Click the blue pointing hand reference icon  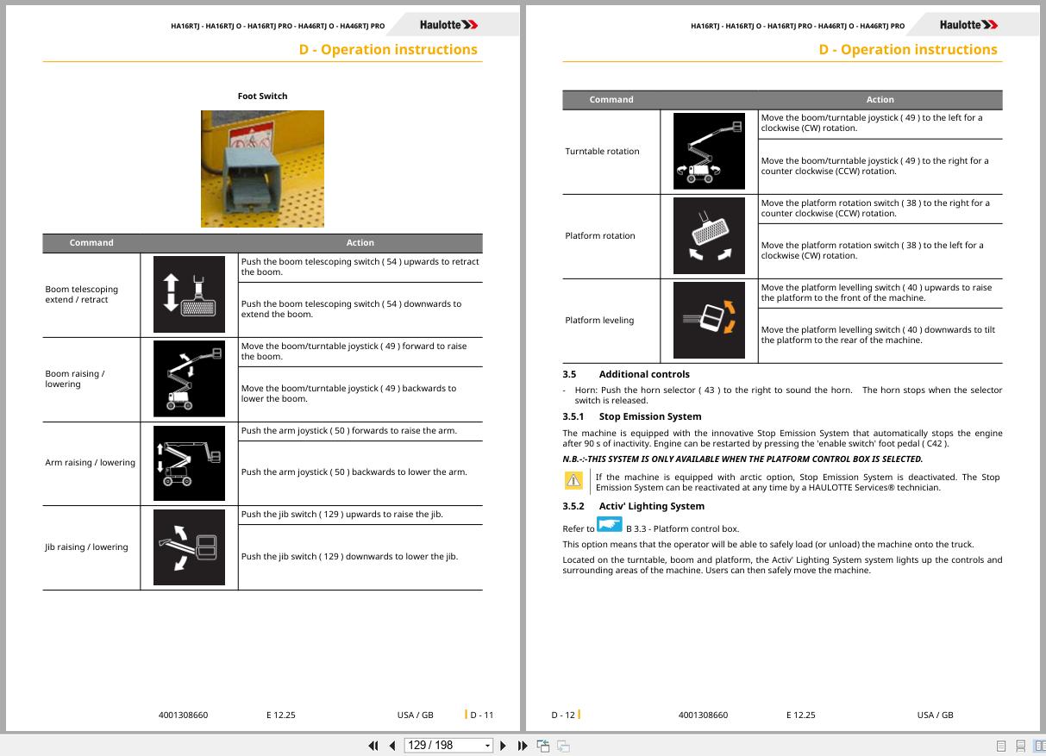(610, 525)
